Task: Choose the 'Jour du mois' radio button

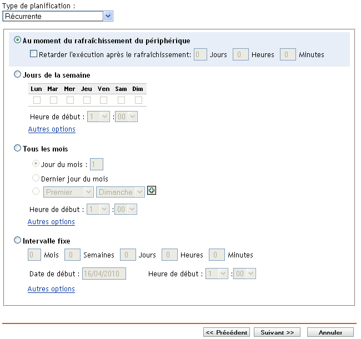Action: (x=36, y=164)
